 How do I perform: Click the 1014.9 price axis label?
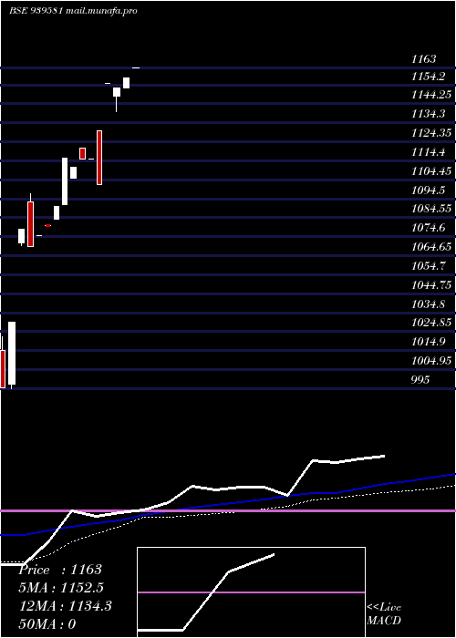(428, 342)
